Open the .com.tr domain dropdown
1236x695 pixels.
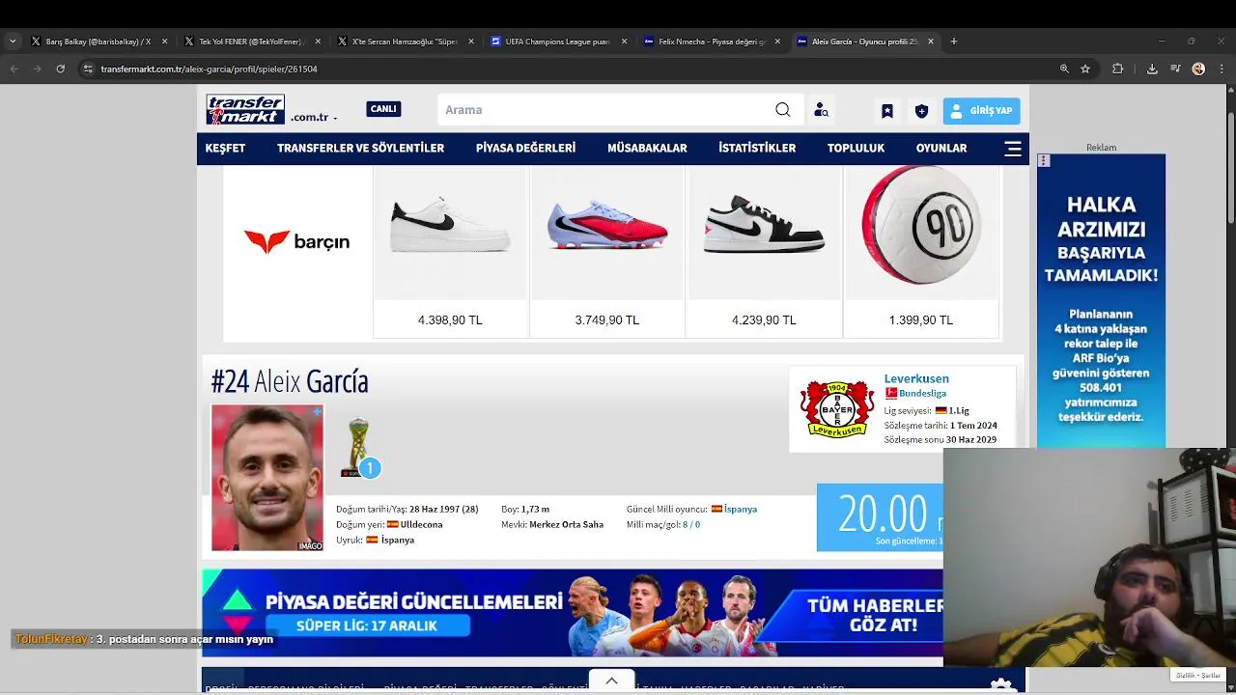point(314,117)
